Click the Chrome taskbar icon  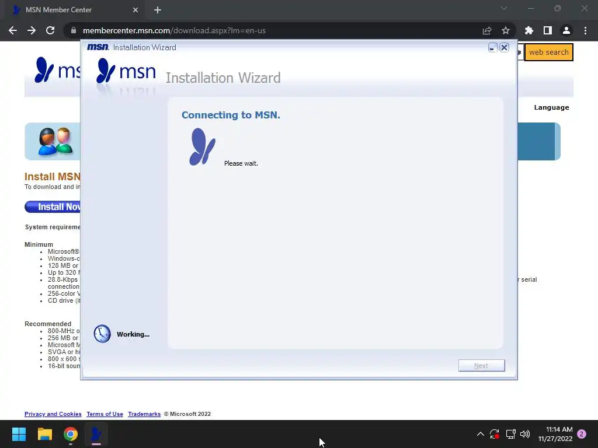pyautogui.click(x=71, y=434)
